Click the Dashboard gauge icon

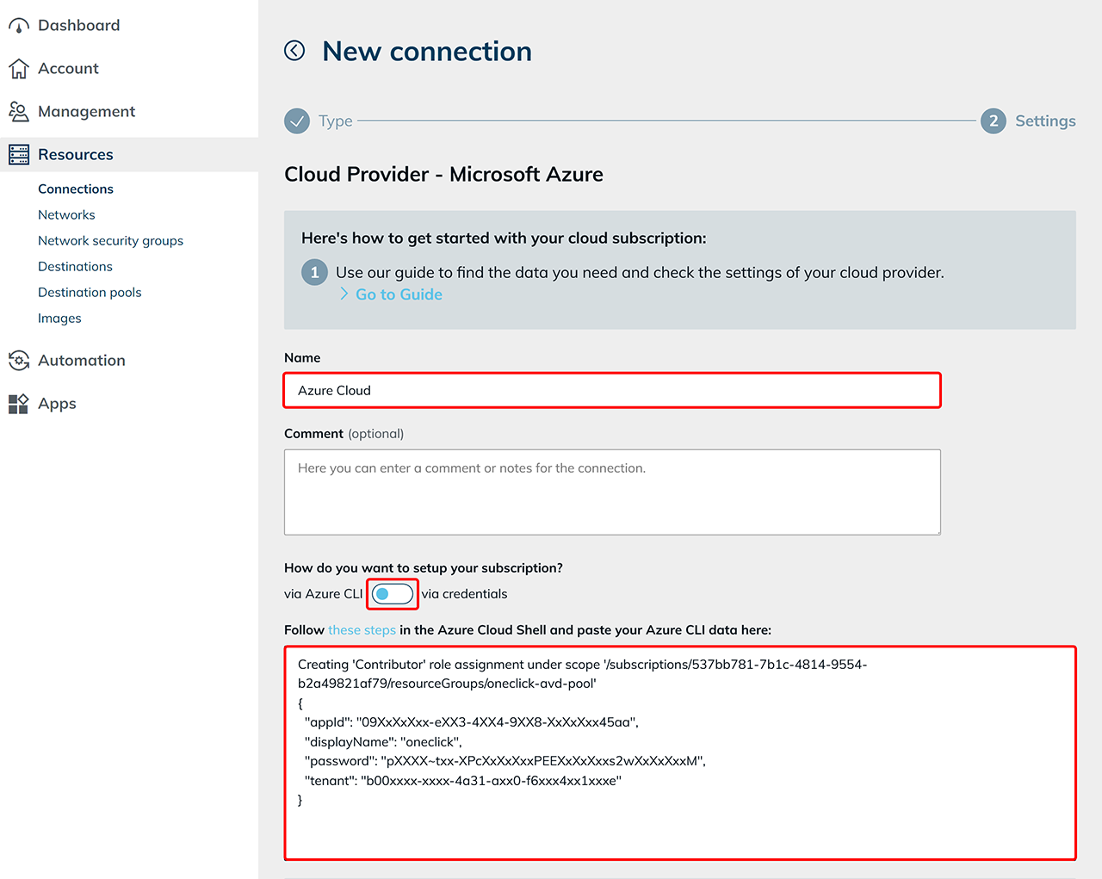pyautogui.click(x=18, y=26)
